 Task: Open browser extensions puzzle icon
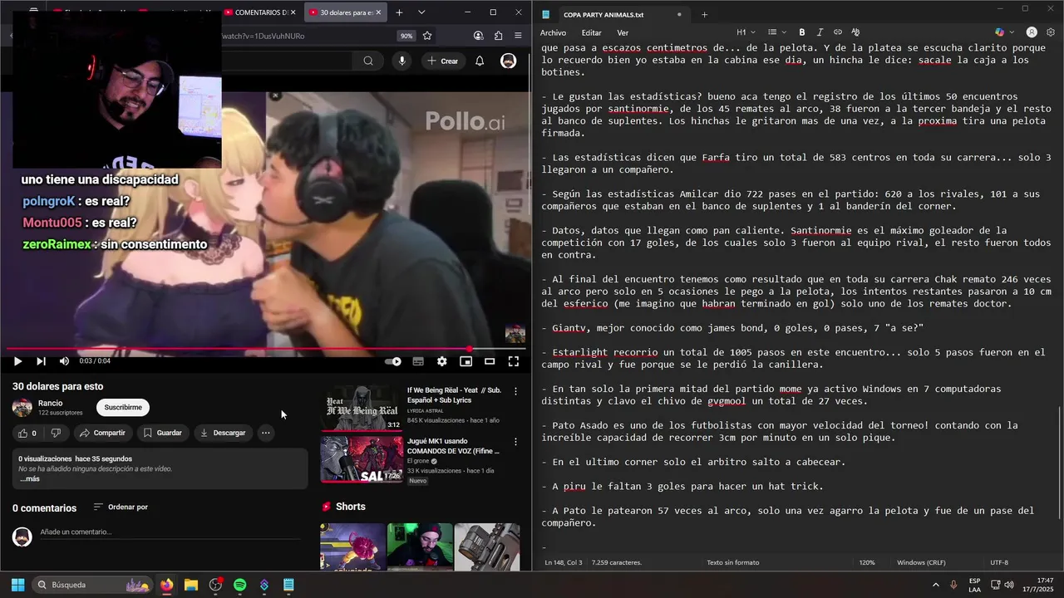(498, 36)
